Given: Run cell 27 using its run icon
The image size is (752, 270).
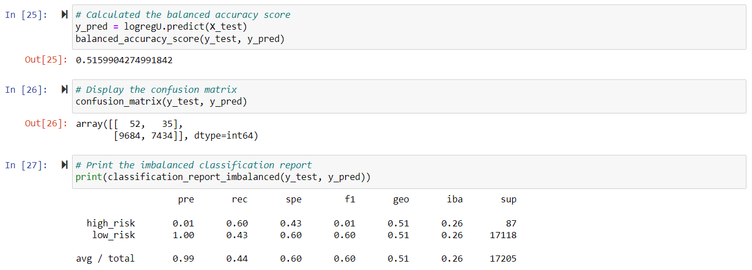Looking at the screenshot, I should coord(64,165).
